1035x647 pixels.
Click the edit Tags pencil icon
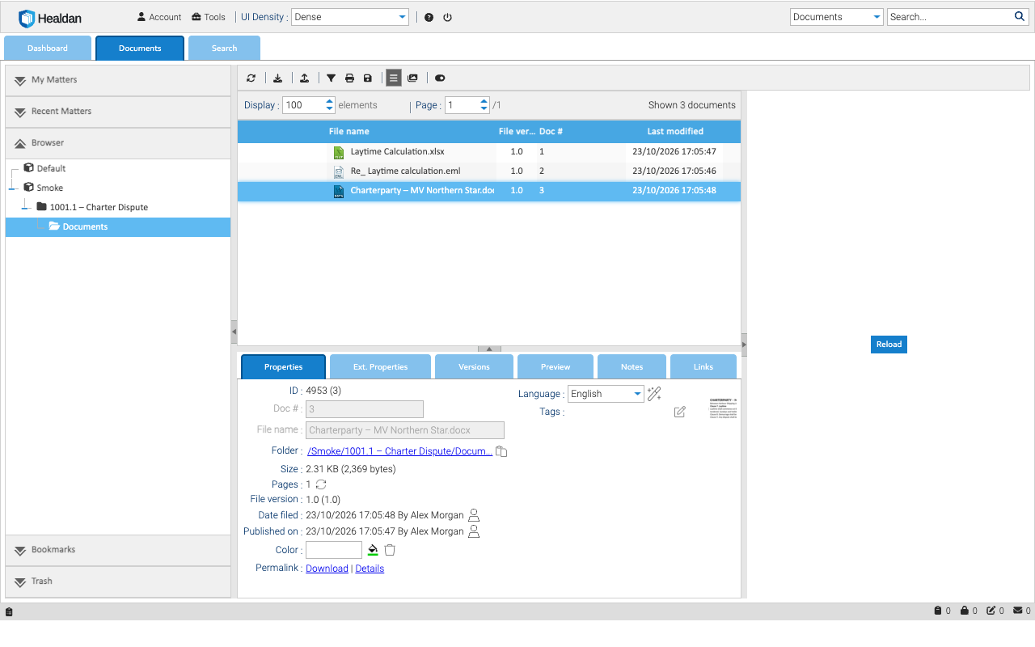[x=679, y=412]
